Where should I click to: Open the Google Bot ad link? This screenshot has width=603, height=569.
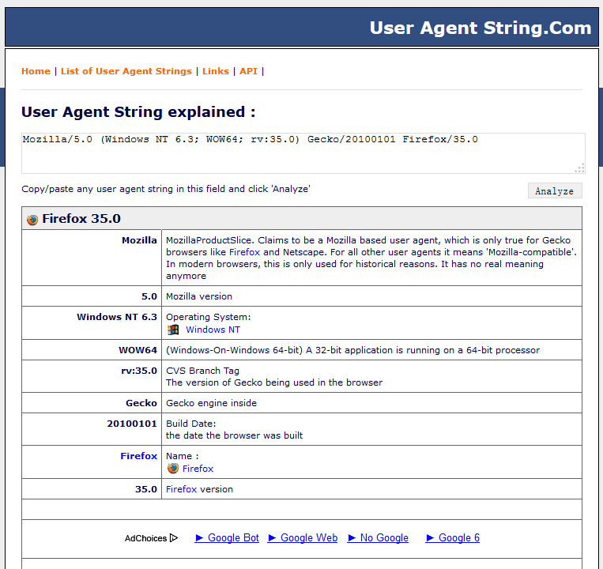[x=227, y=537]
